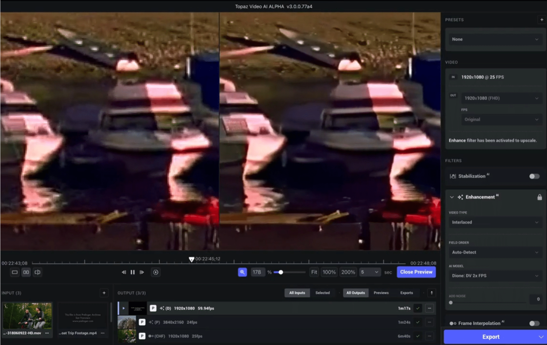Click the timeline playhead marker at 00:22:45;12
Image resolution: width=547 pixels, height=345 pixels.
click(191, 259)
